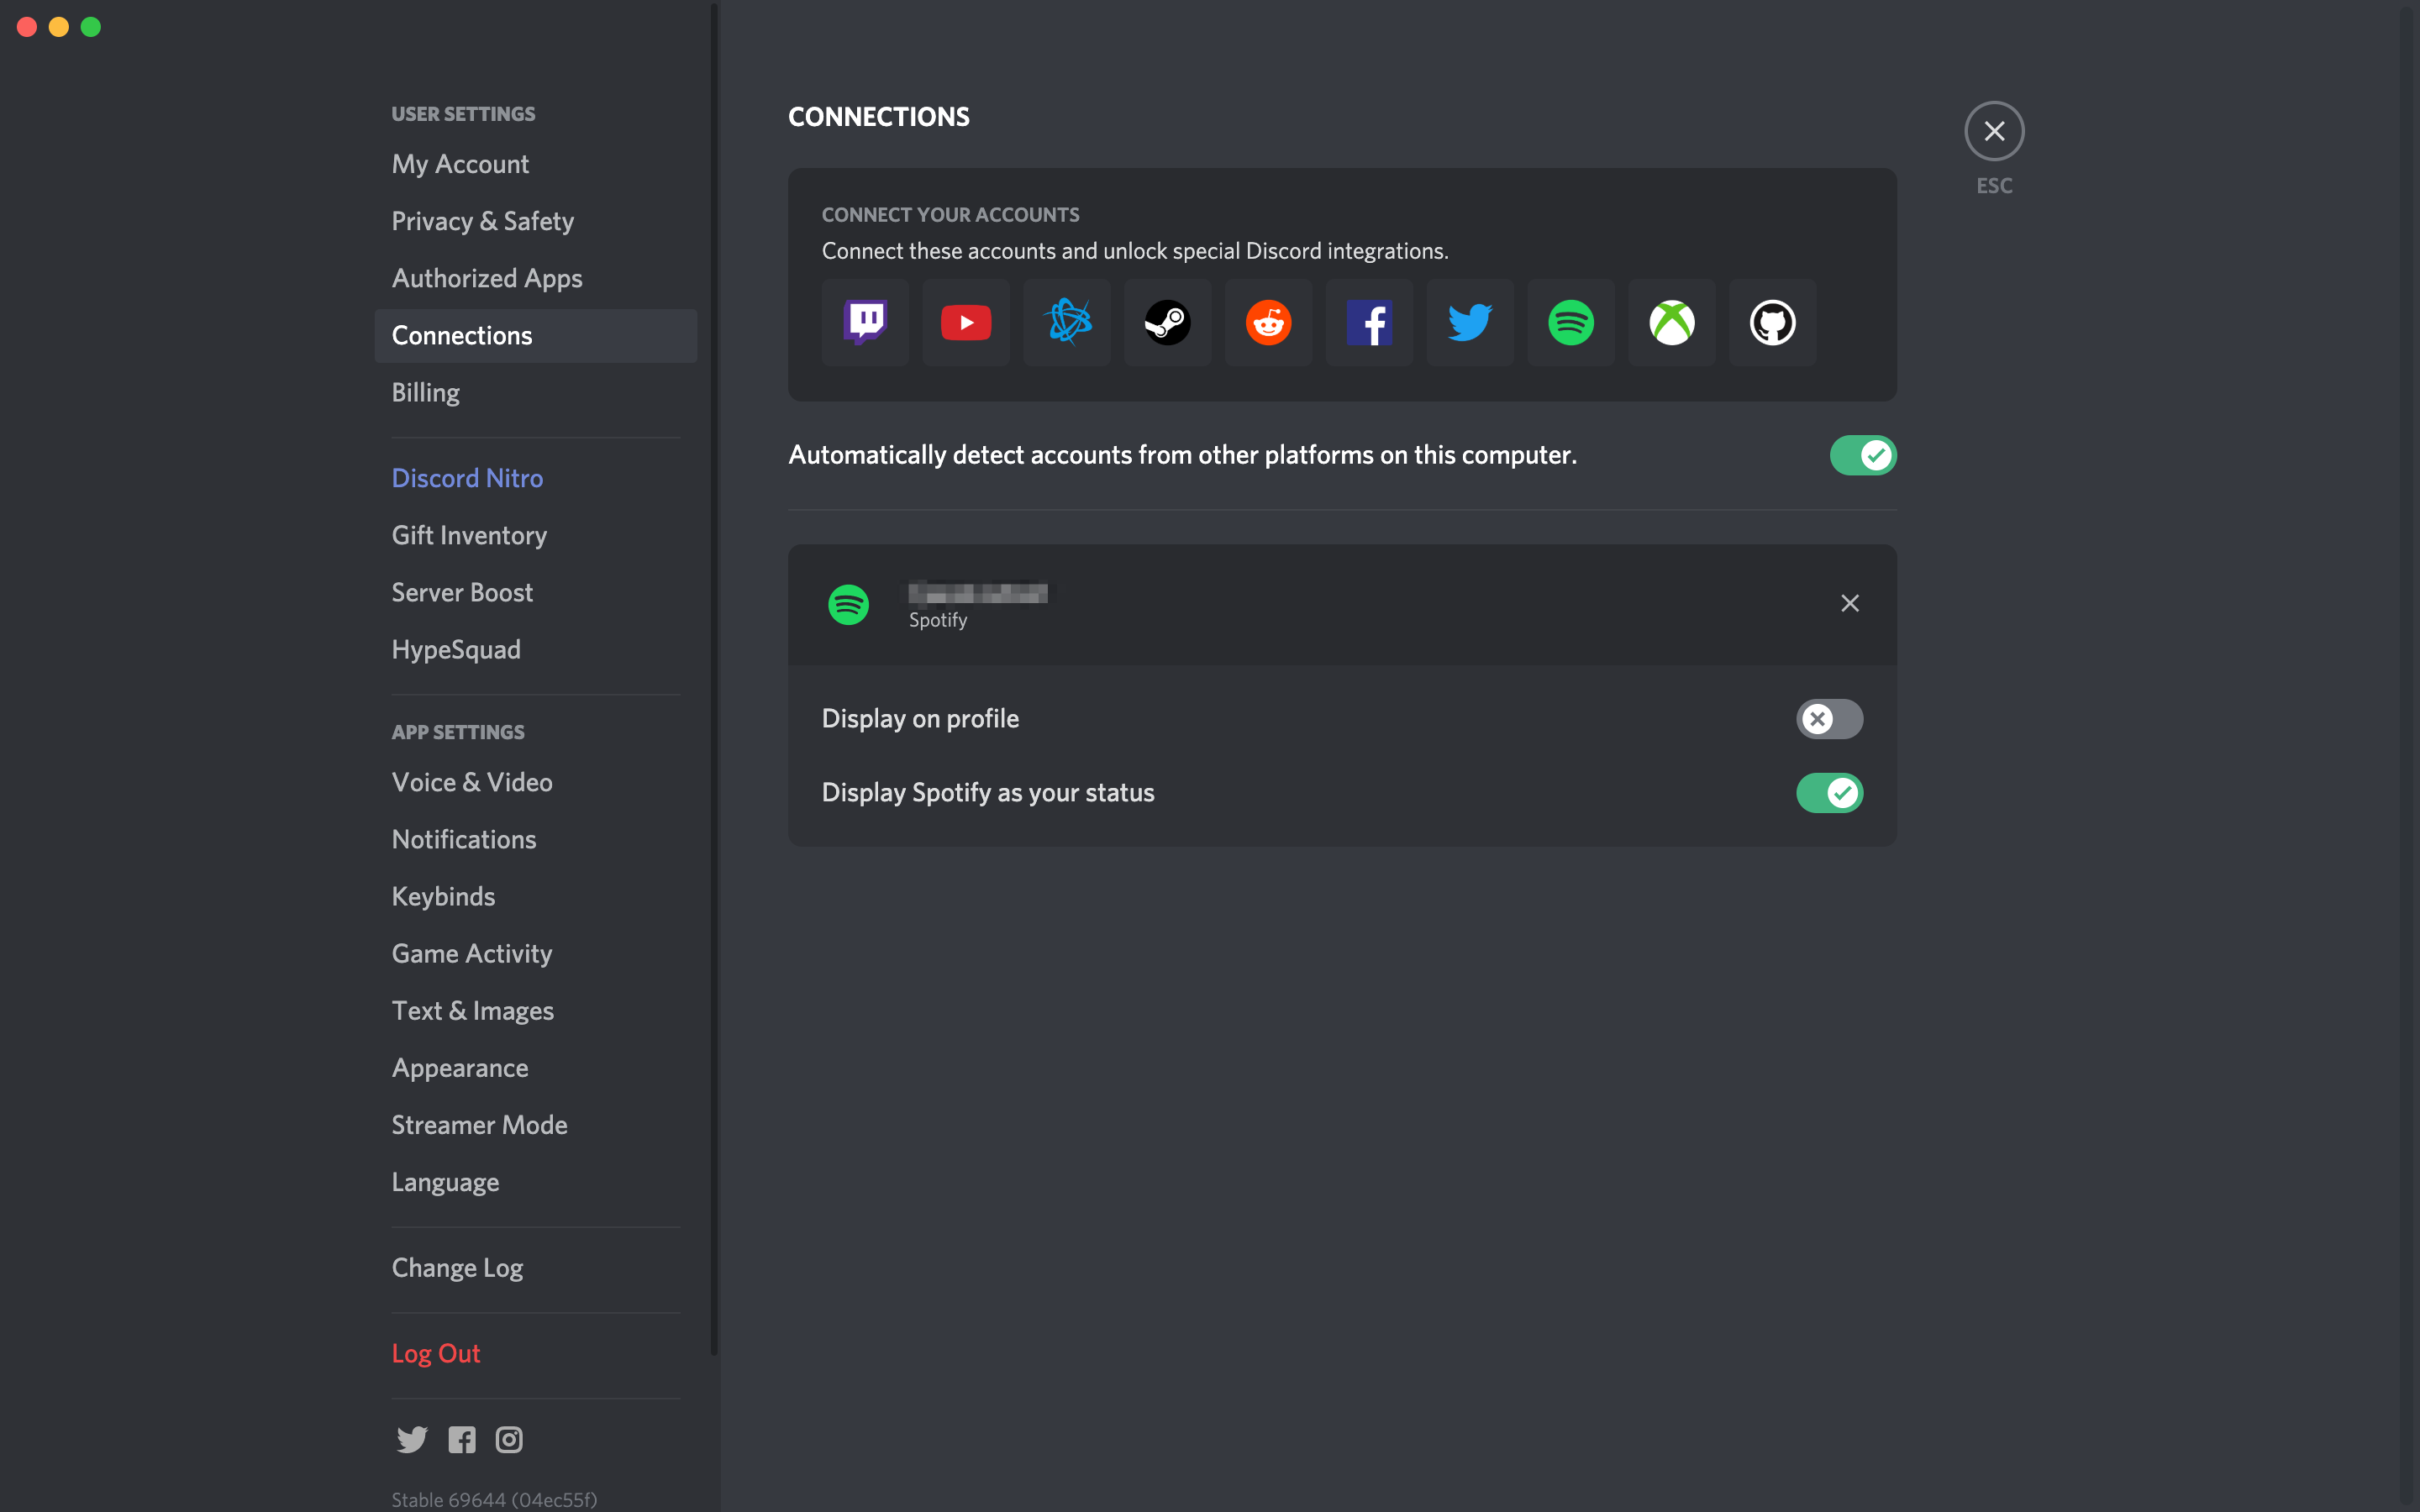This screenshot has height=1512, width=2420.
Task: Connect a Twitch account
Action: point(865,322)
